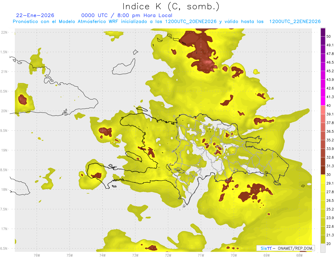The image size is (336, 259).
Task: Click the colorbar value '40'
Action: click(329, 106)
